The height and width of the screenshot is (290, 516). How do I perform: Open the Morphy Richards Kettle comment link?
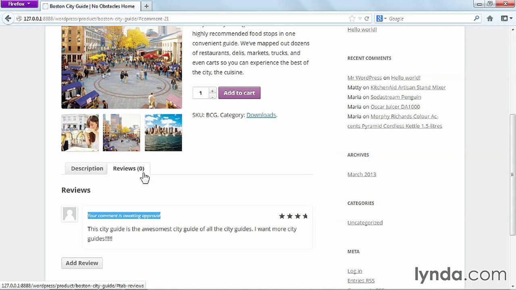[x=395, y=121]
